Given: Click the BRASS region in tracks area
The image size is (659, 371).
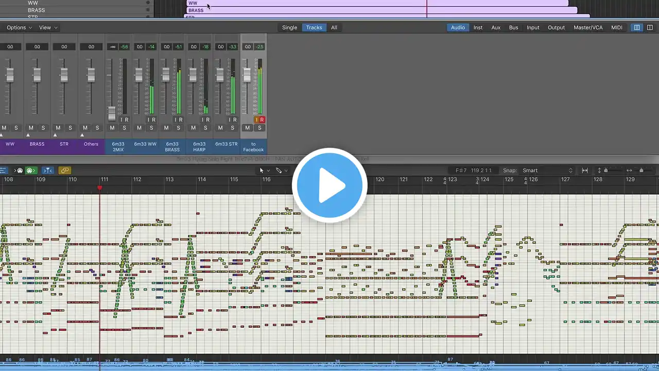Looking at the screenshot, I should click(381, 10).
